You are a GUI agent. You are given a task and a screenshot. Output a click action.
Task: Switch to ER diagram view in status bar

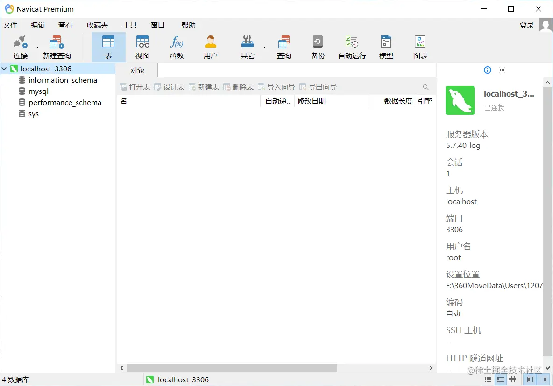pyautogui.click(x=512, y=379)
